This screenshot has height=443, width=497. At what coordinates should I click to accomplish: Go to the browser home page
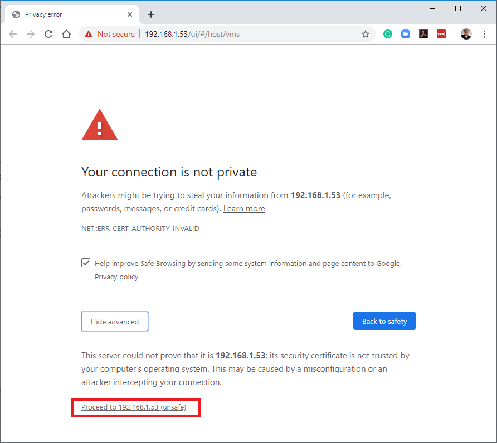[66, 34]
